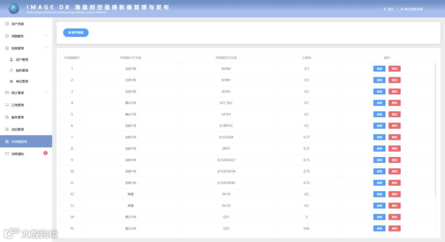
Task: Click the 传感器编号 column header
Action: pyautogui.click(x=72, y=58)
